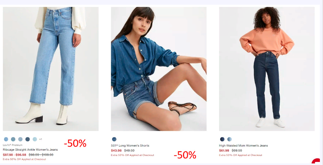
Task: Select the 501 Long Shorts color swatch
Action: (114, 139)
